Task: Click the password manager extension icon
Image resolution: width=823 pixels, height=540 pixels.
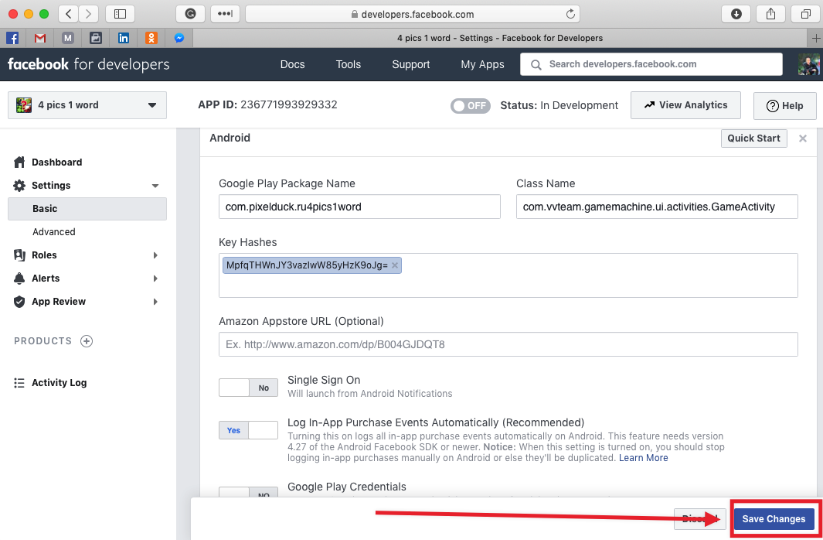Action: pos(225,14)
